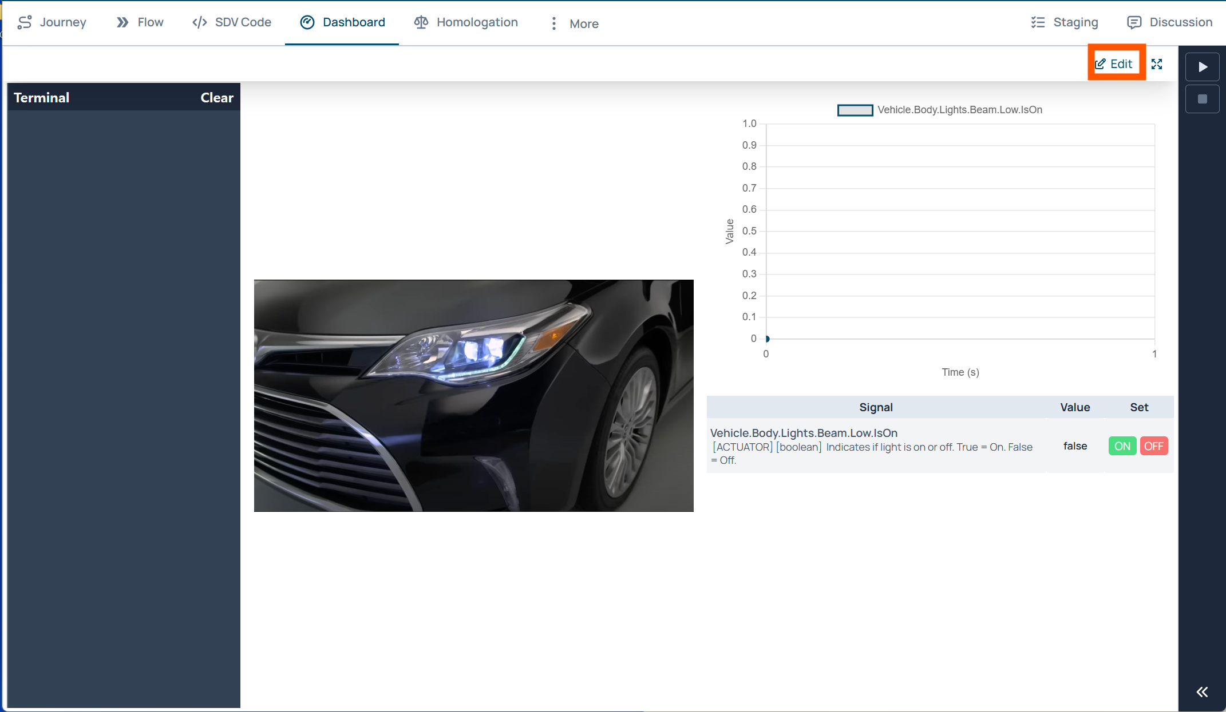Select the Dashboard gauge icon
1226x712 pixels.
coord(307,22)
